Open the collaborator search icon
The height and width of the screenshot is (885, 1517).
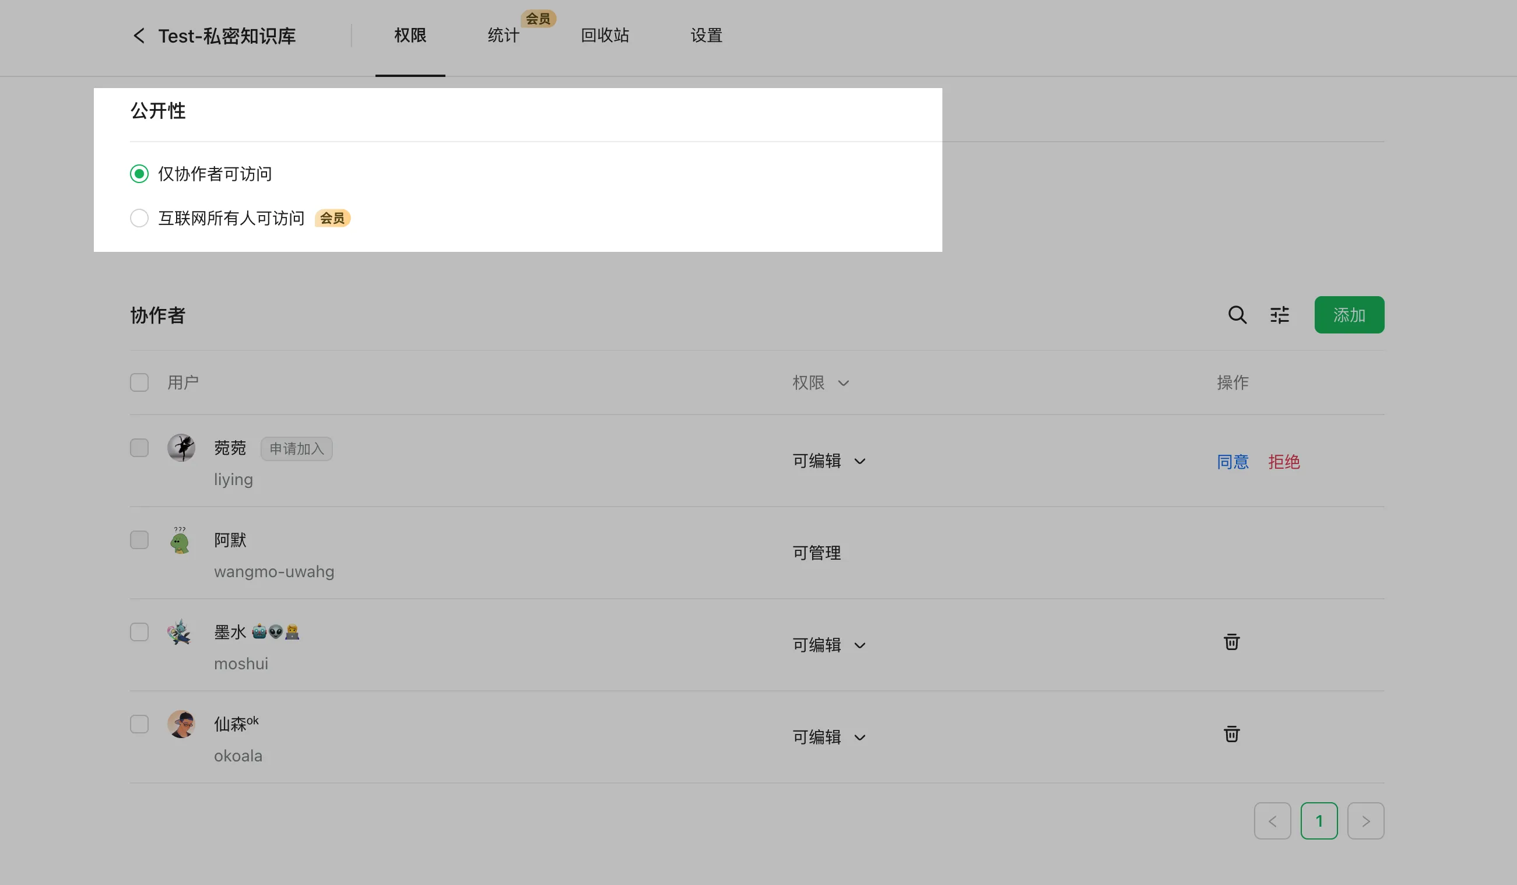[1237, 315]
